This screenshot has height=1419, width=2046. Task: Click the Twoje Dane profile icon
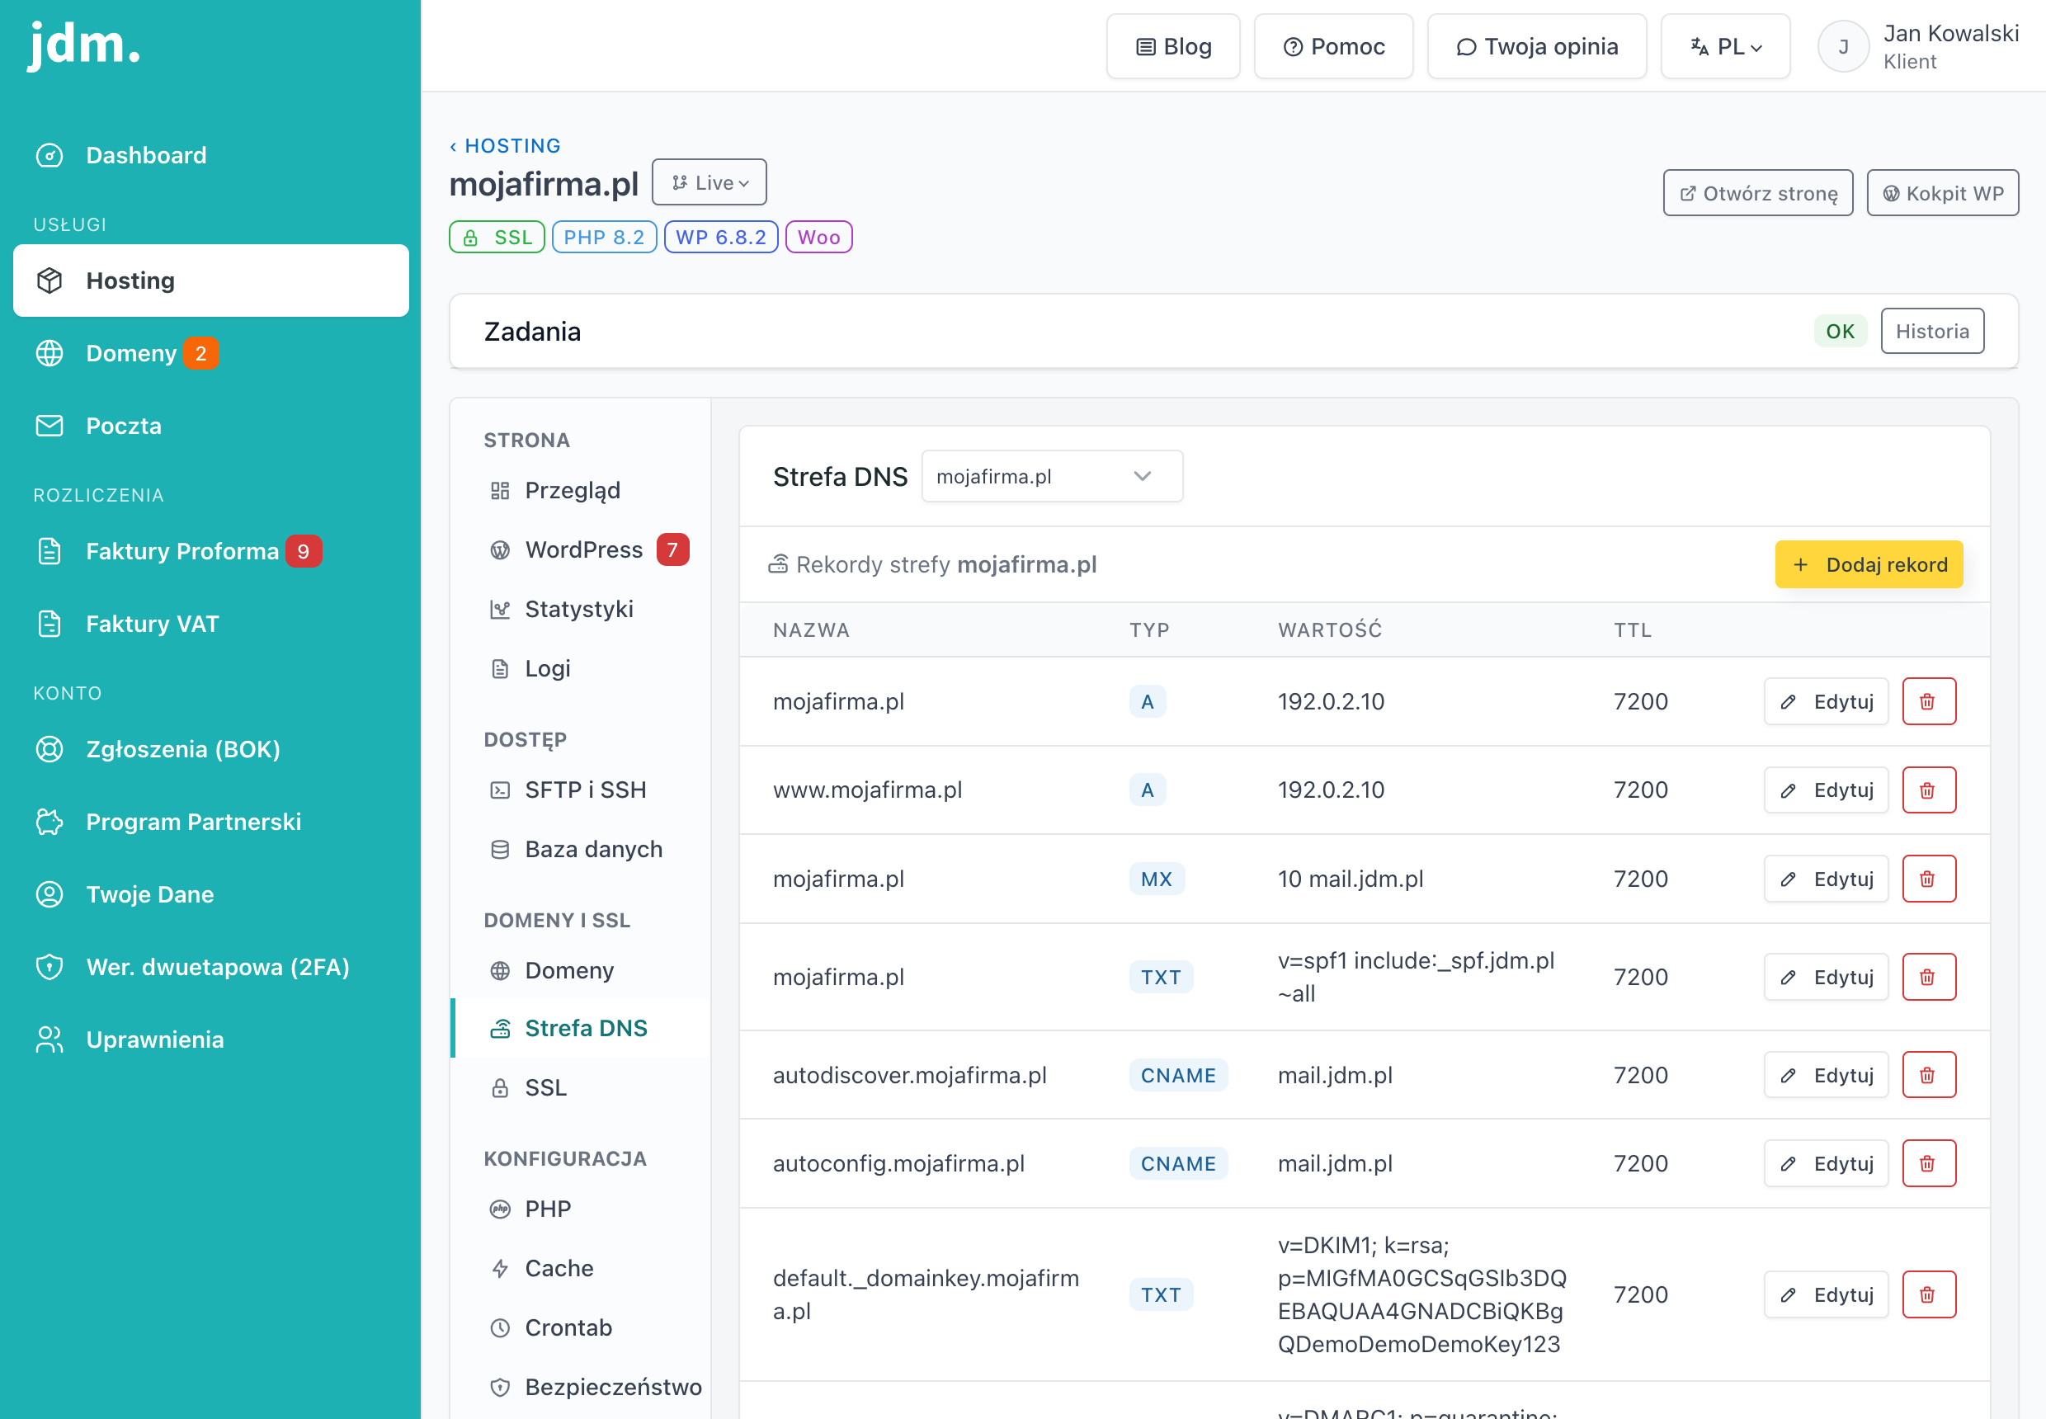point(49,894)
